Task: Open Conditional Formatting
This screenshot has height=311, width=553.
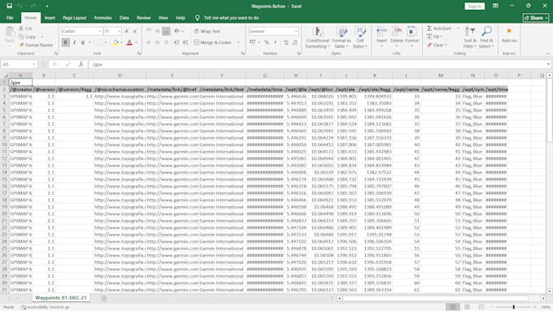Action: (317, 37)
